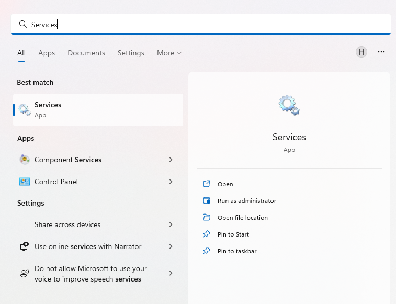Click the large Services gear icon in preview

tap(289, 105)
